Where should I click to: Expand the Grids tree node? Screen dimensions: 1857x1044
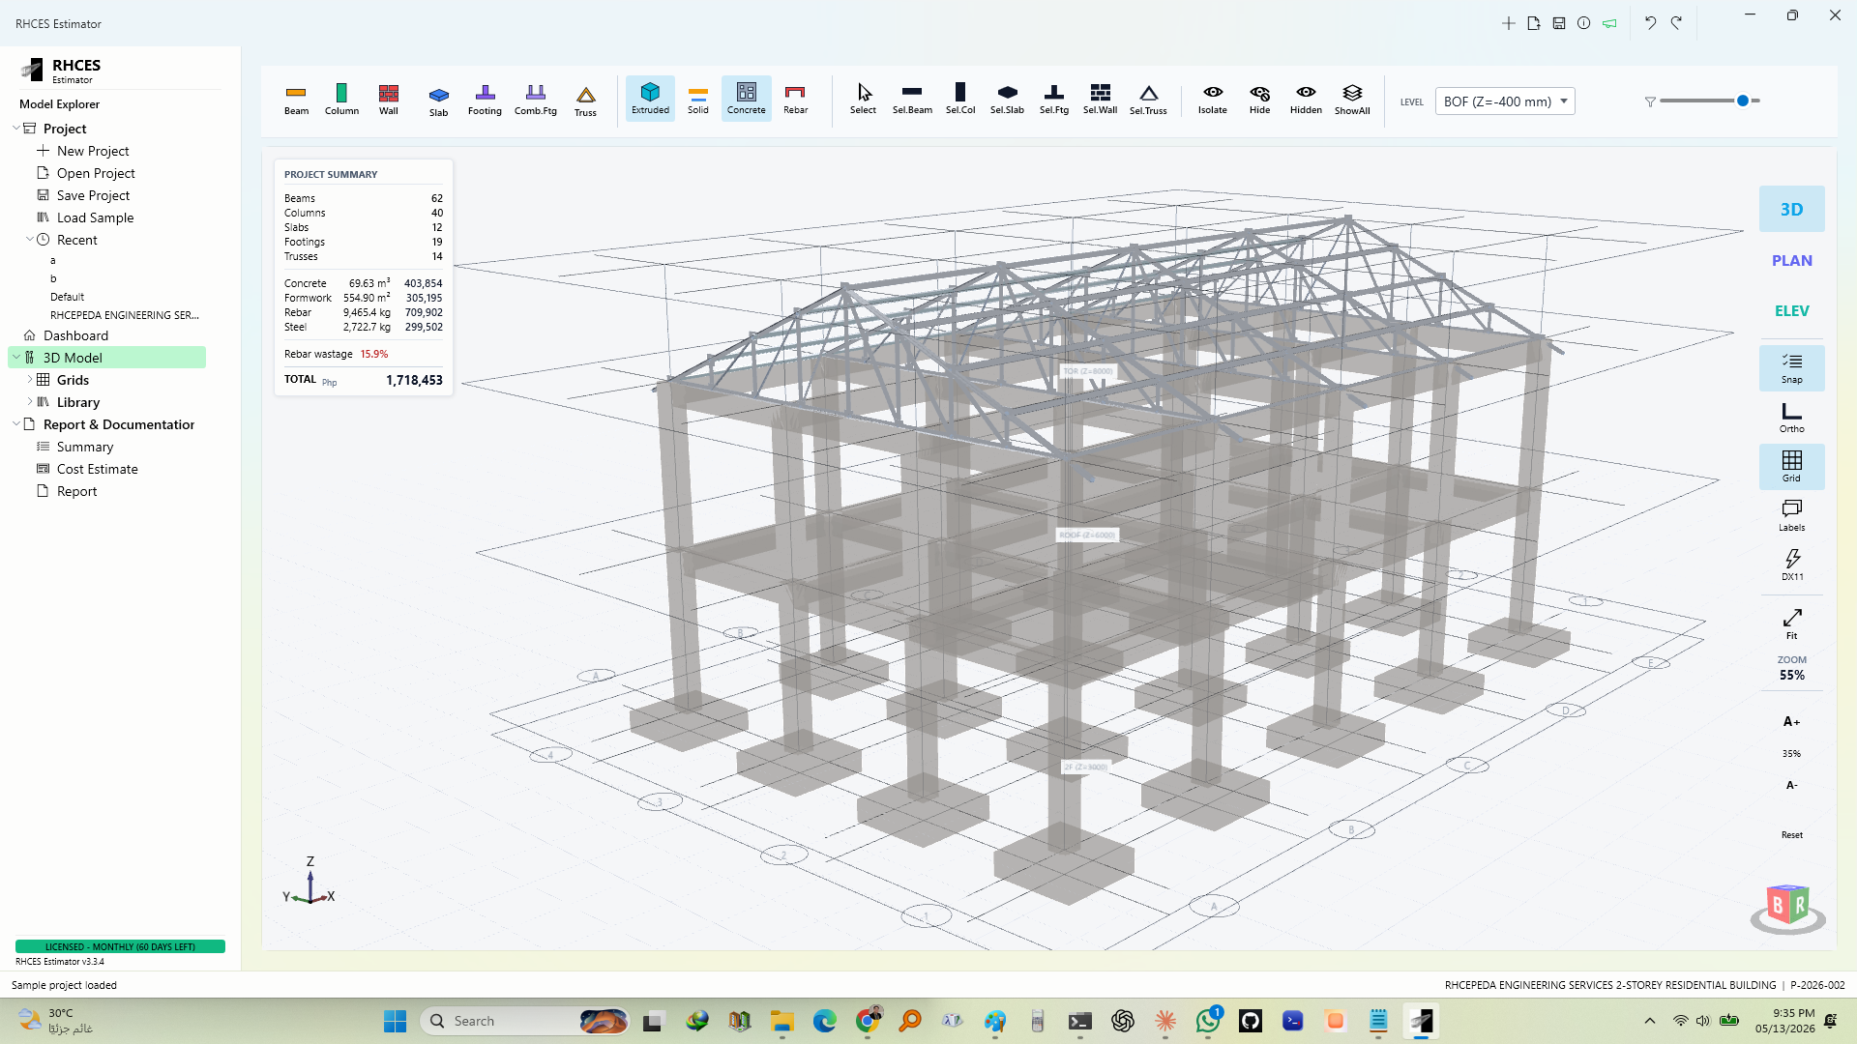30,380
